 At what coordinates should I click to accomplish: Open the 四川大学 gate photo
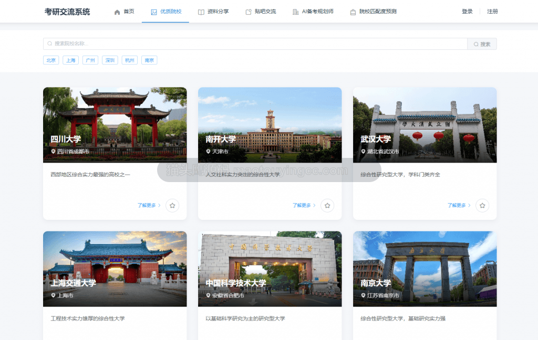(115, 125)
